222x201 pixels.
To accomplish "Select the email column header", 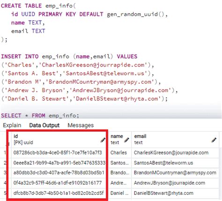I will click(x=175, y=139).
